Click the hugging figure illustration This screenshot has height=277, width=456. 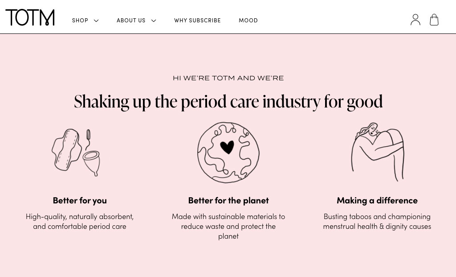[377, 152]
